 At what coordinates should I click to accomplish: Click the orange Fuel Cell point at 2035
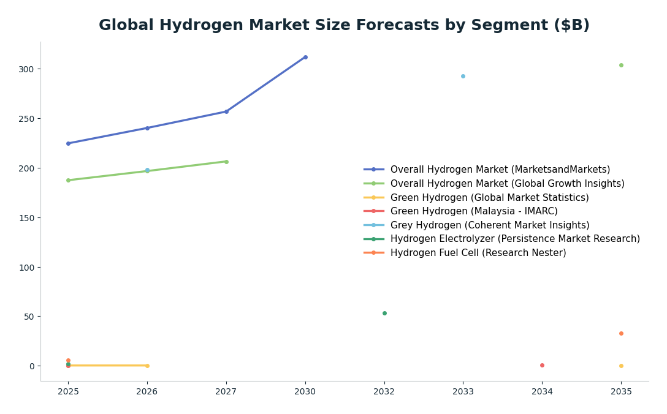click(621, 334)
